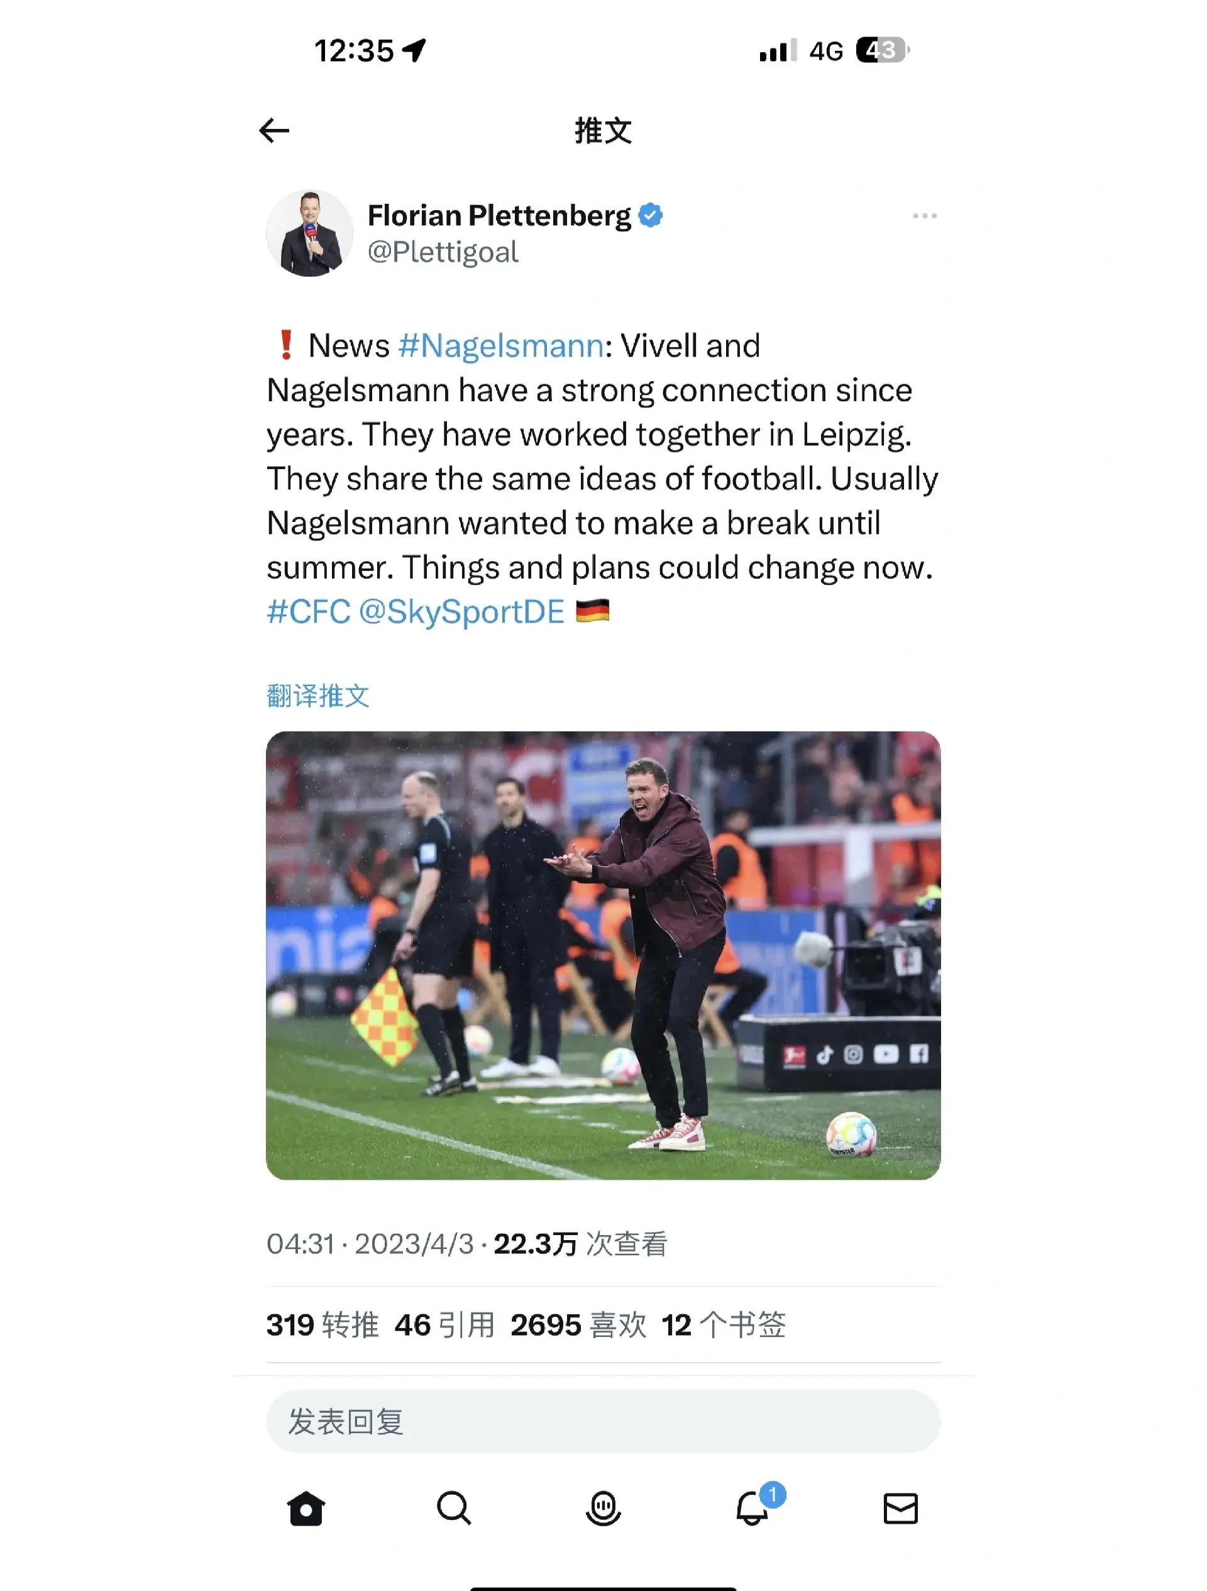The width and height of the screenshot is (1207, 1591).
Task: Open the #CFC hashtag link
Action: pos(309,612)
